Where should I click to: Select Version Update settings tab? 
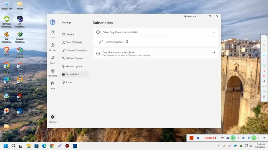pos(75,66)
